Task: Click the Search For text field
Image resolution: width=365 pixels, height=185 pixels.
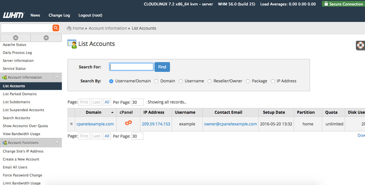Action: pos(131,67)
